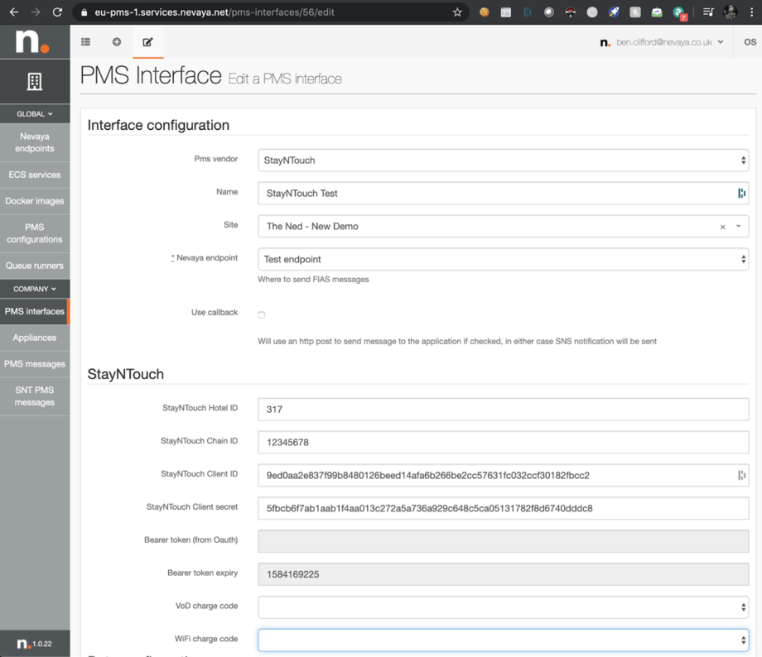This screenshot has width=762, height=657.
Task: Open the VoD charge code dropdown
Action: pos(503,607)
